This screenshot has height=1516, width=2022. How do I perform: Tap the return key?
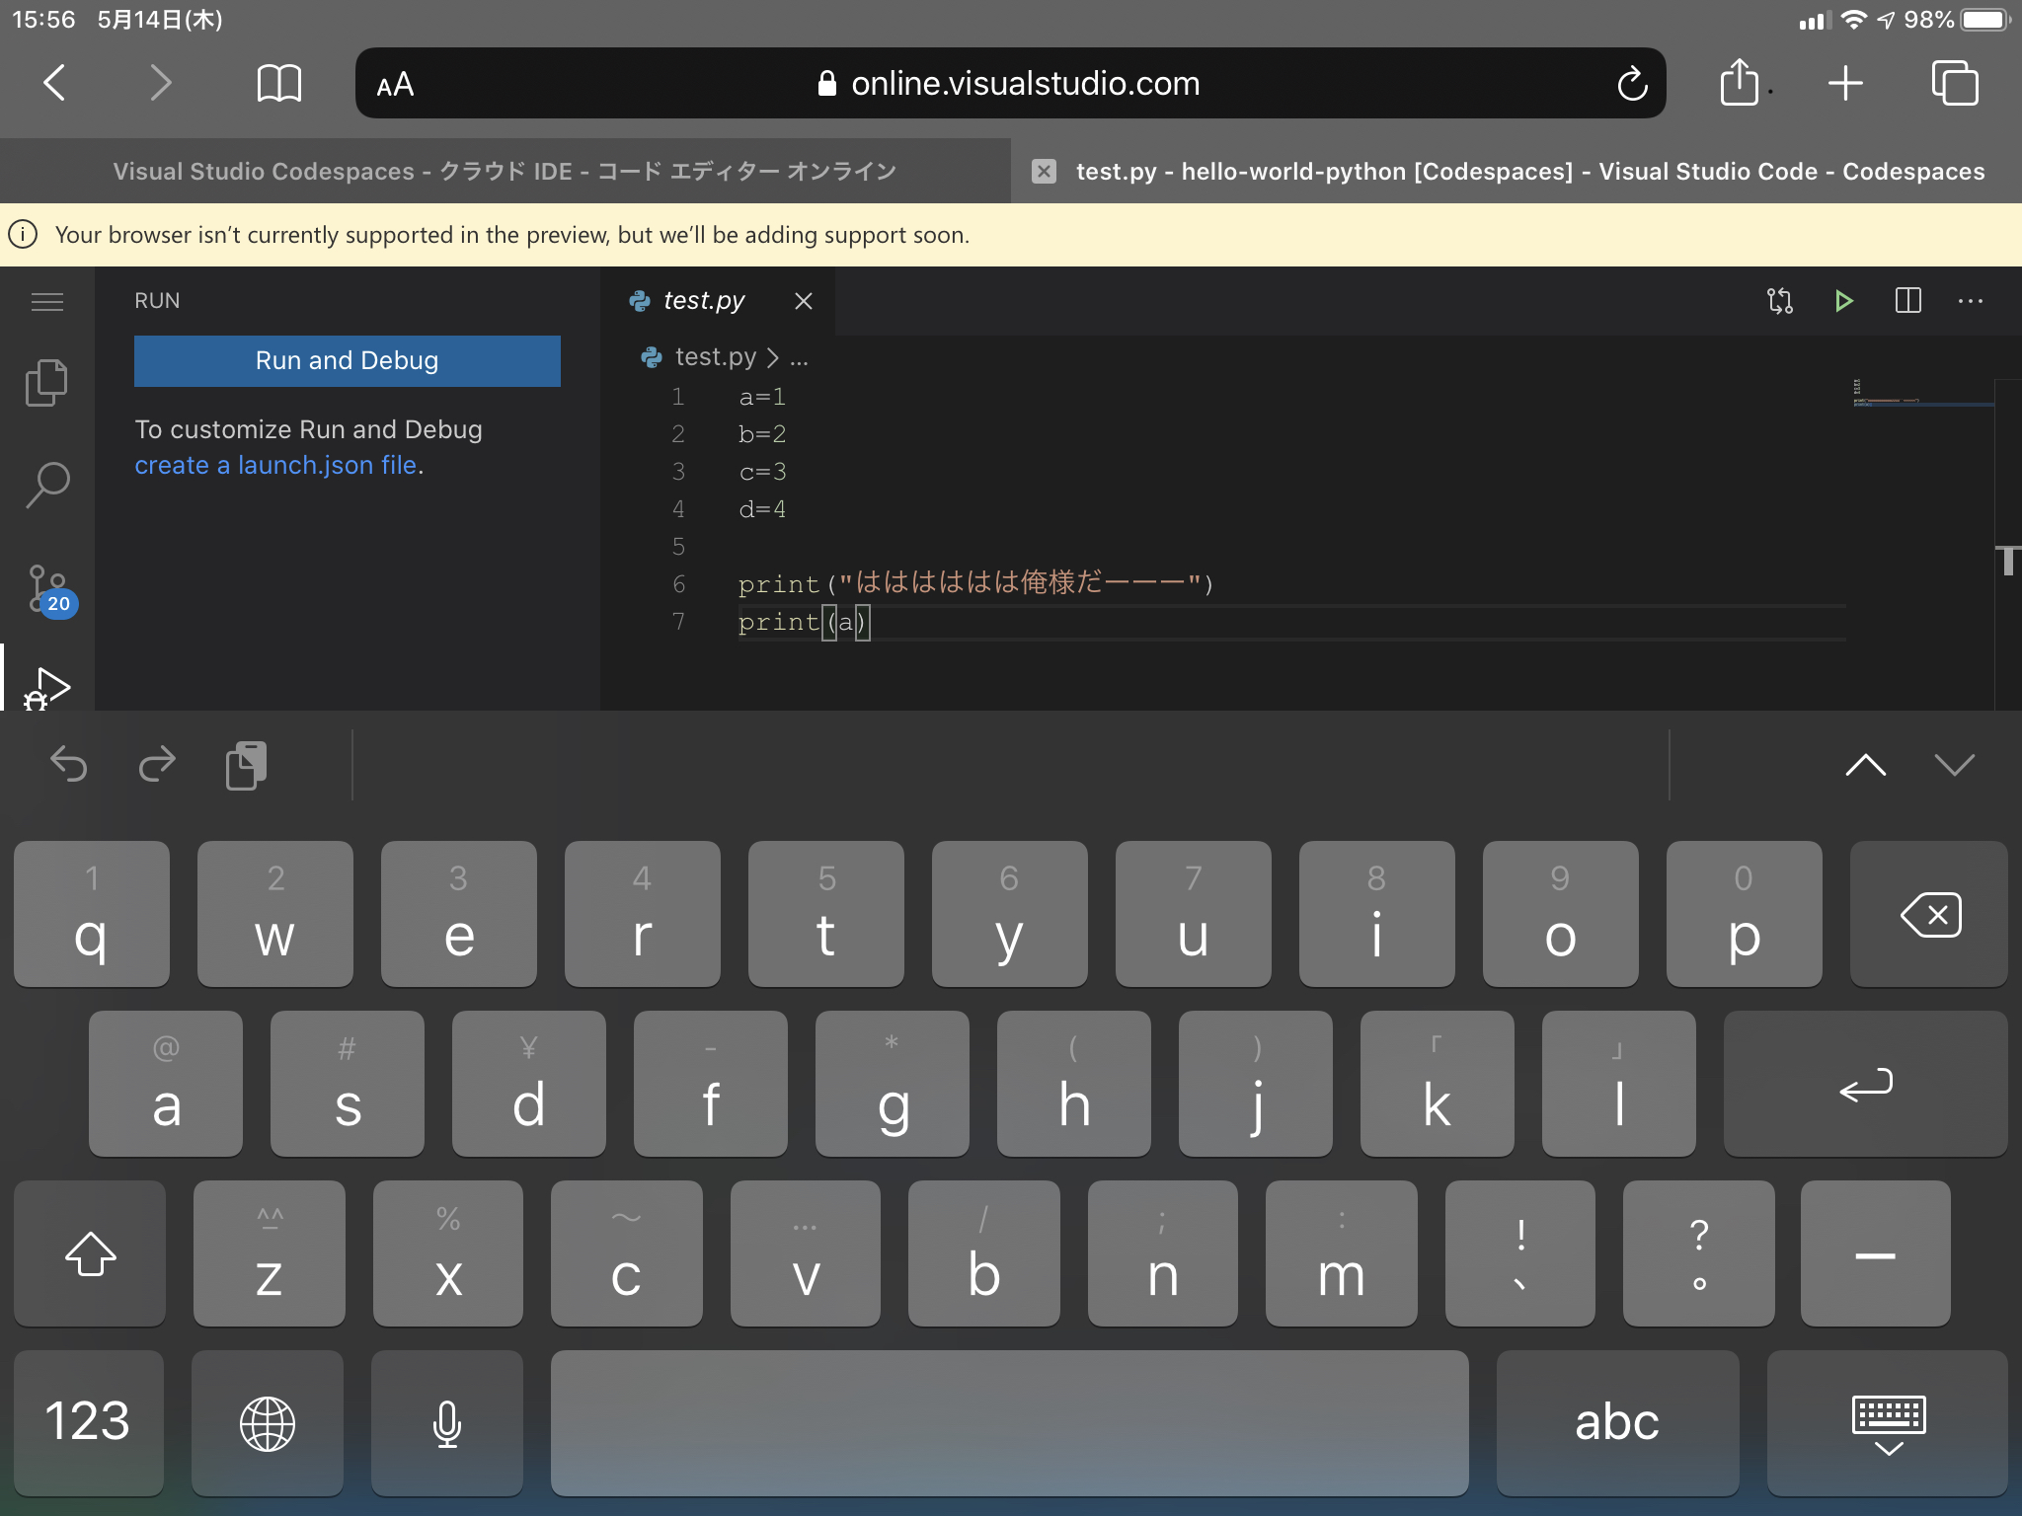1866,1084
